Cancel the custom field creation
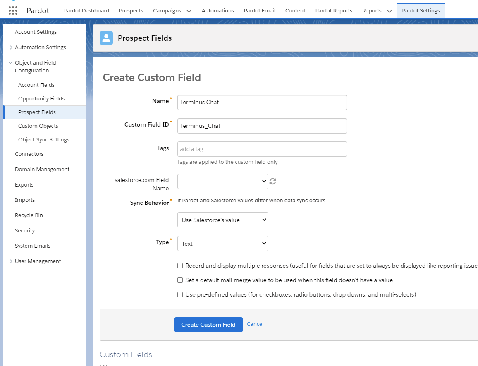 pyautogui.click(x=255, y=324)
